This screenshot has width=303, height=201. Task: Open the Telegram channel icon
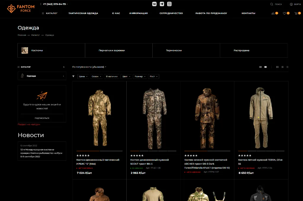pos(162,4)
